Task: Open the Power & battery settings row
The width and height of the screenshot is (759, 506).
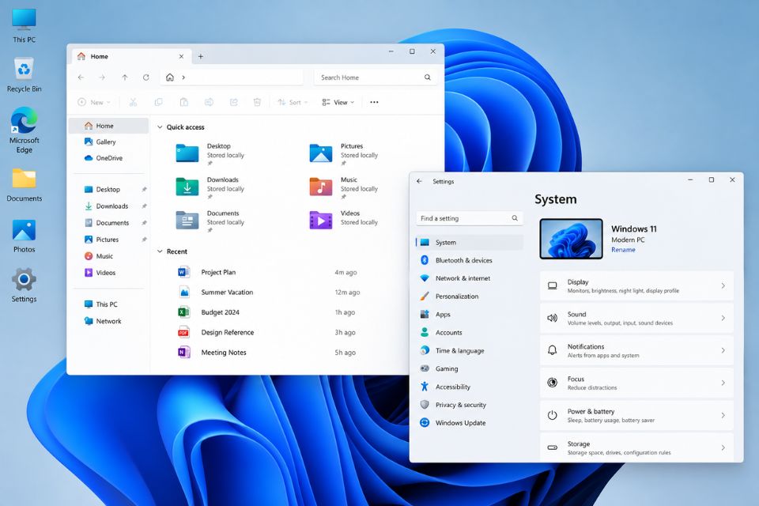Action: (636, 415)
